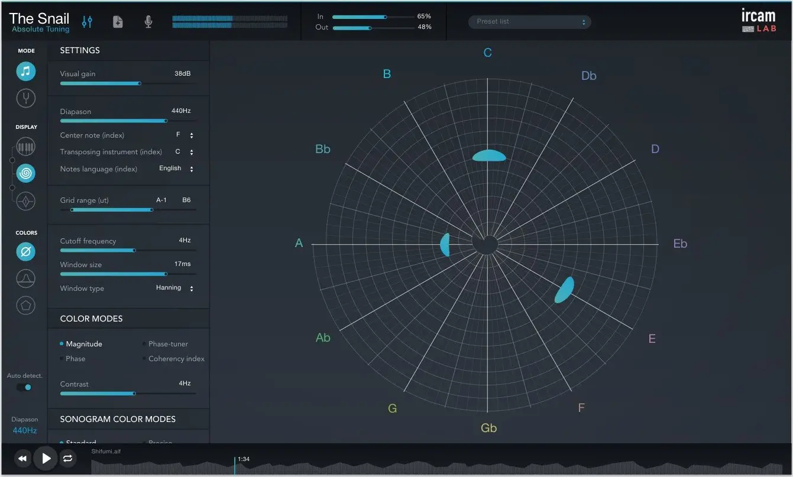Viewport: 793px width, 477px height.
Task: Open the Preset list dropdown
Action: coord(530,22)
